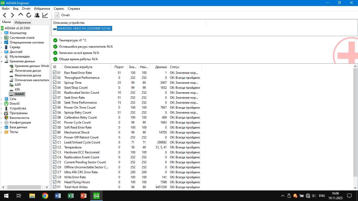Screen dimensions: 358x201
Task: Open PowerPoint from the taskbar
Action: pyautogui.click(x=84, y=196)
